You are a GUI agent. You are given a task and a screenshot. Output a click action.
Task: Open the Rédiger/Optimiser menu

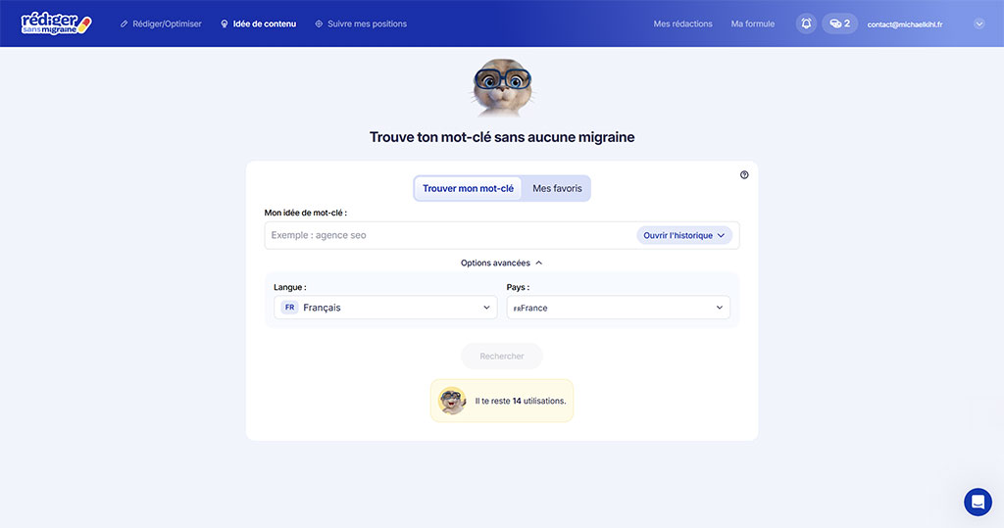[161, 24]
